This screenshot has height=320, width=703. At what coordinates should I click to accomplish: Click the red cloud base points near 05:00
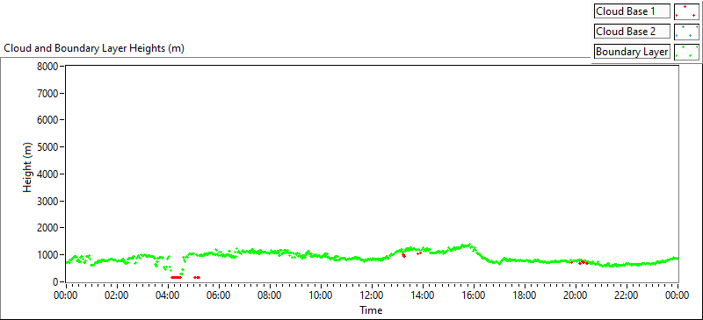196,278
